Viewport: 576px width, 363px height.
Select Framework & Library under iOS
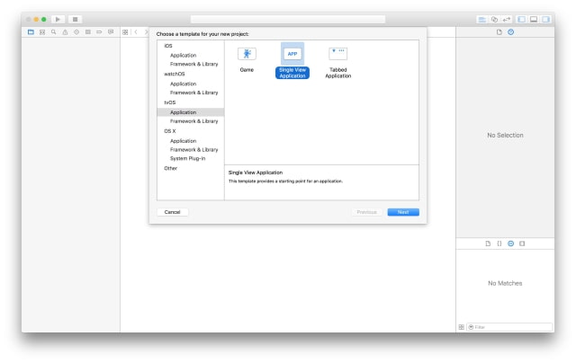point(193,64)
